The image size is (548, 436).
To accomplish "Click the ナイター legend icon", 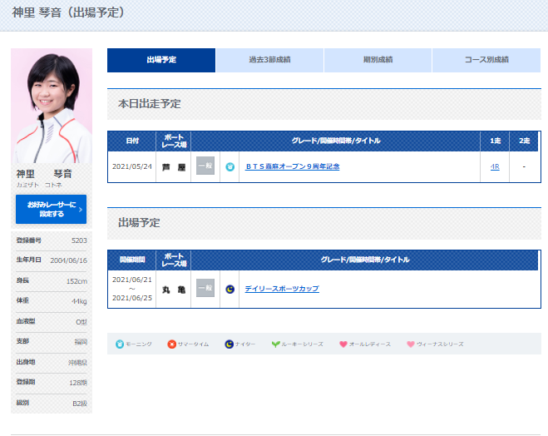I will (229, 344).
